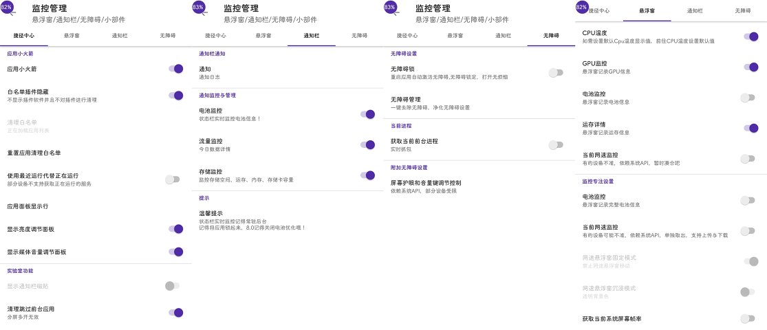Click the 实验室功能 section header

[x=20, y=271]
